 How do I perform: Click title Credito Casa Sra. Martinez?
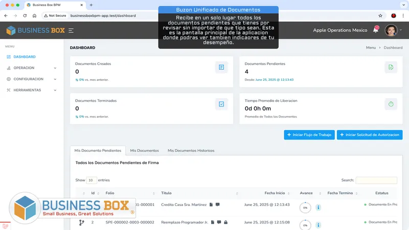pyautogui.click(x=184, y=205)
